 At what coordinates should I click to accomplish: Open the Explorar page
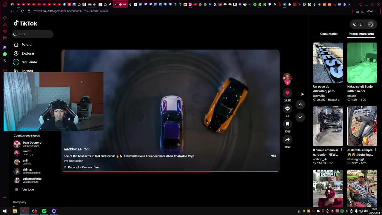28,53
